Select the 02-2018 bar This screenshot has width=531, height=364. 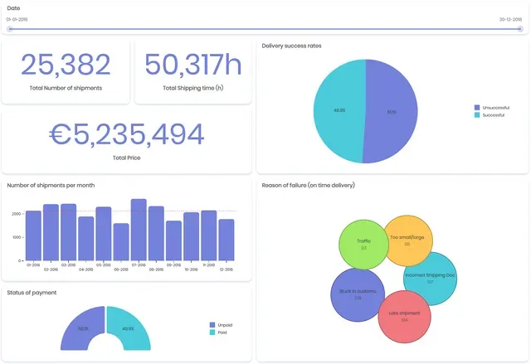pos(51,232)
